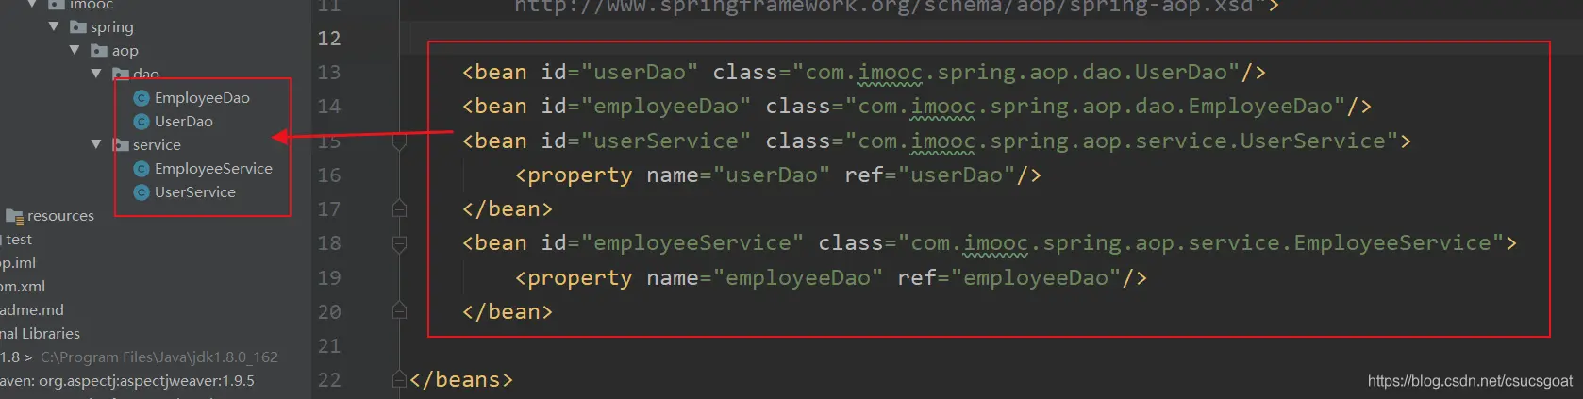Fold the employeeService bean at line 18

click(x=399, y=244)
